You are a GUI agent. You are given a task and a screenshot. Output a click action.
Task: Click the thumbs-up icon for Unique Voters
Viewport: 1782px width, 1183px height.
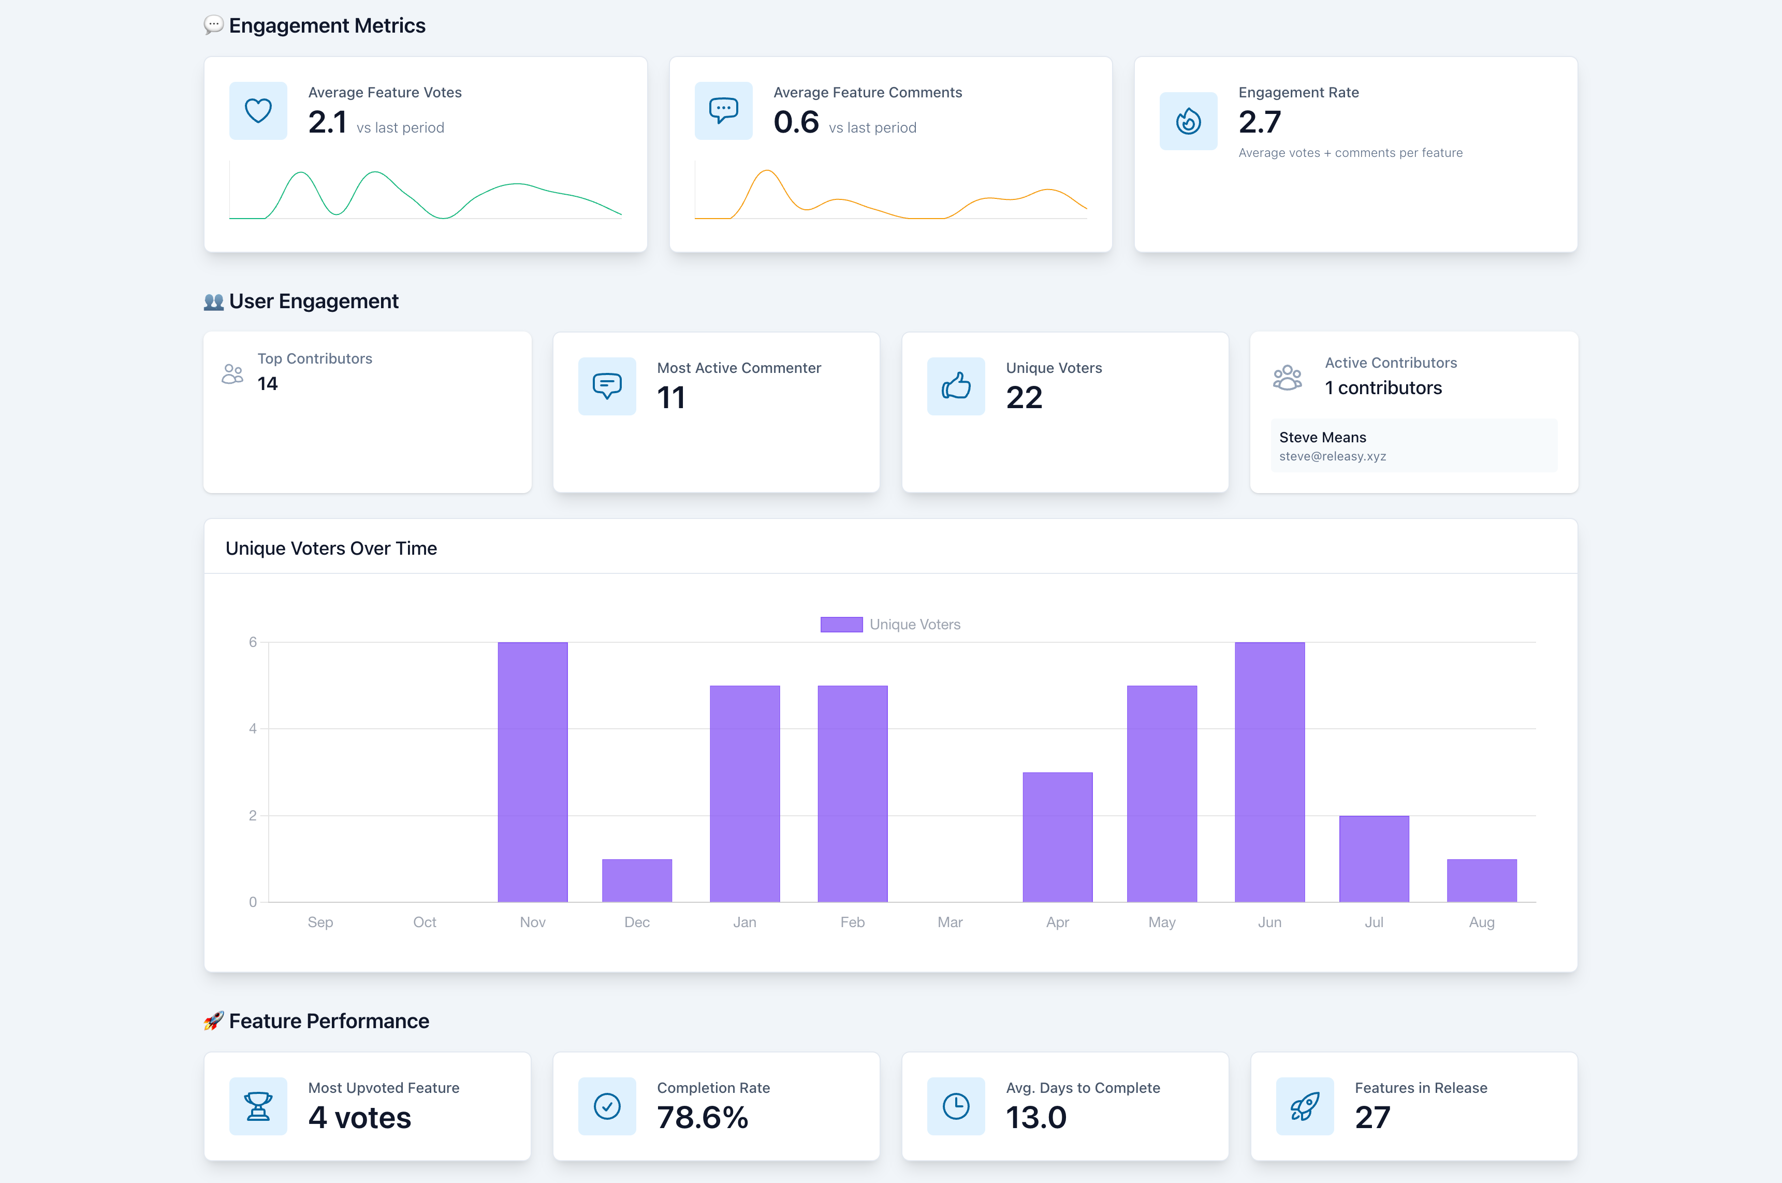[956, 386]
